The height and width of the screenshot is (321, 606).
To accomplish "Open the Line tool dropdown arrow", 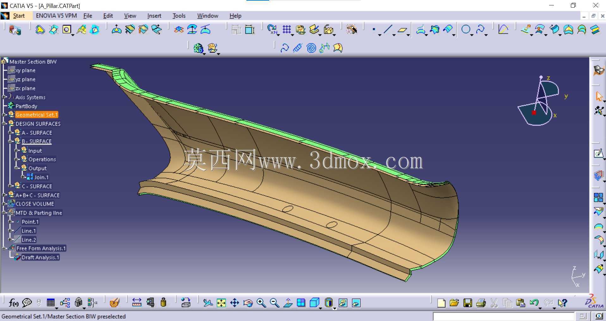I will pos(394,35).
